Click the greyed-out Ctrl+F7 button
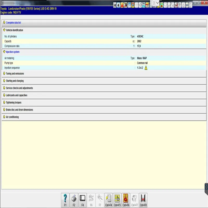Screen dimensions: 208x208 134,200
